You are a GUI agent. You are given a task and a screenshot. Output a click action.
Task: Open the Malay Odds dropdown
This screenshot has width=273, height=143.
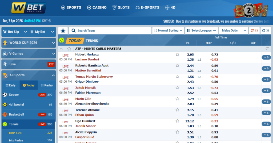click(x=234, y=31)
